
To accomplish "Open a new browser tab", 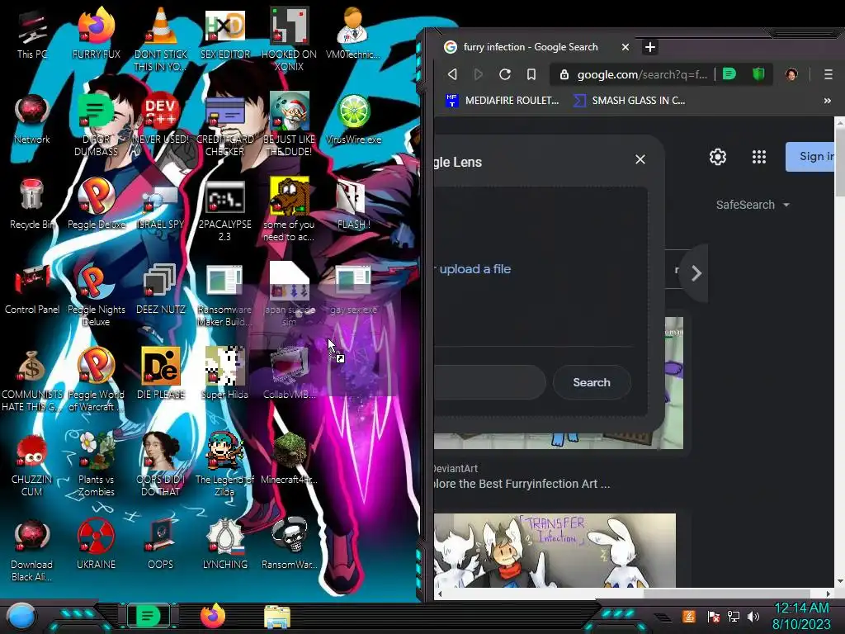I will [x=650, y=47].
